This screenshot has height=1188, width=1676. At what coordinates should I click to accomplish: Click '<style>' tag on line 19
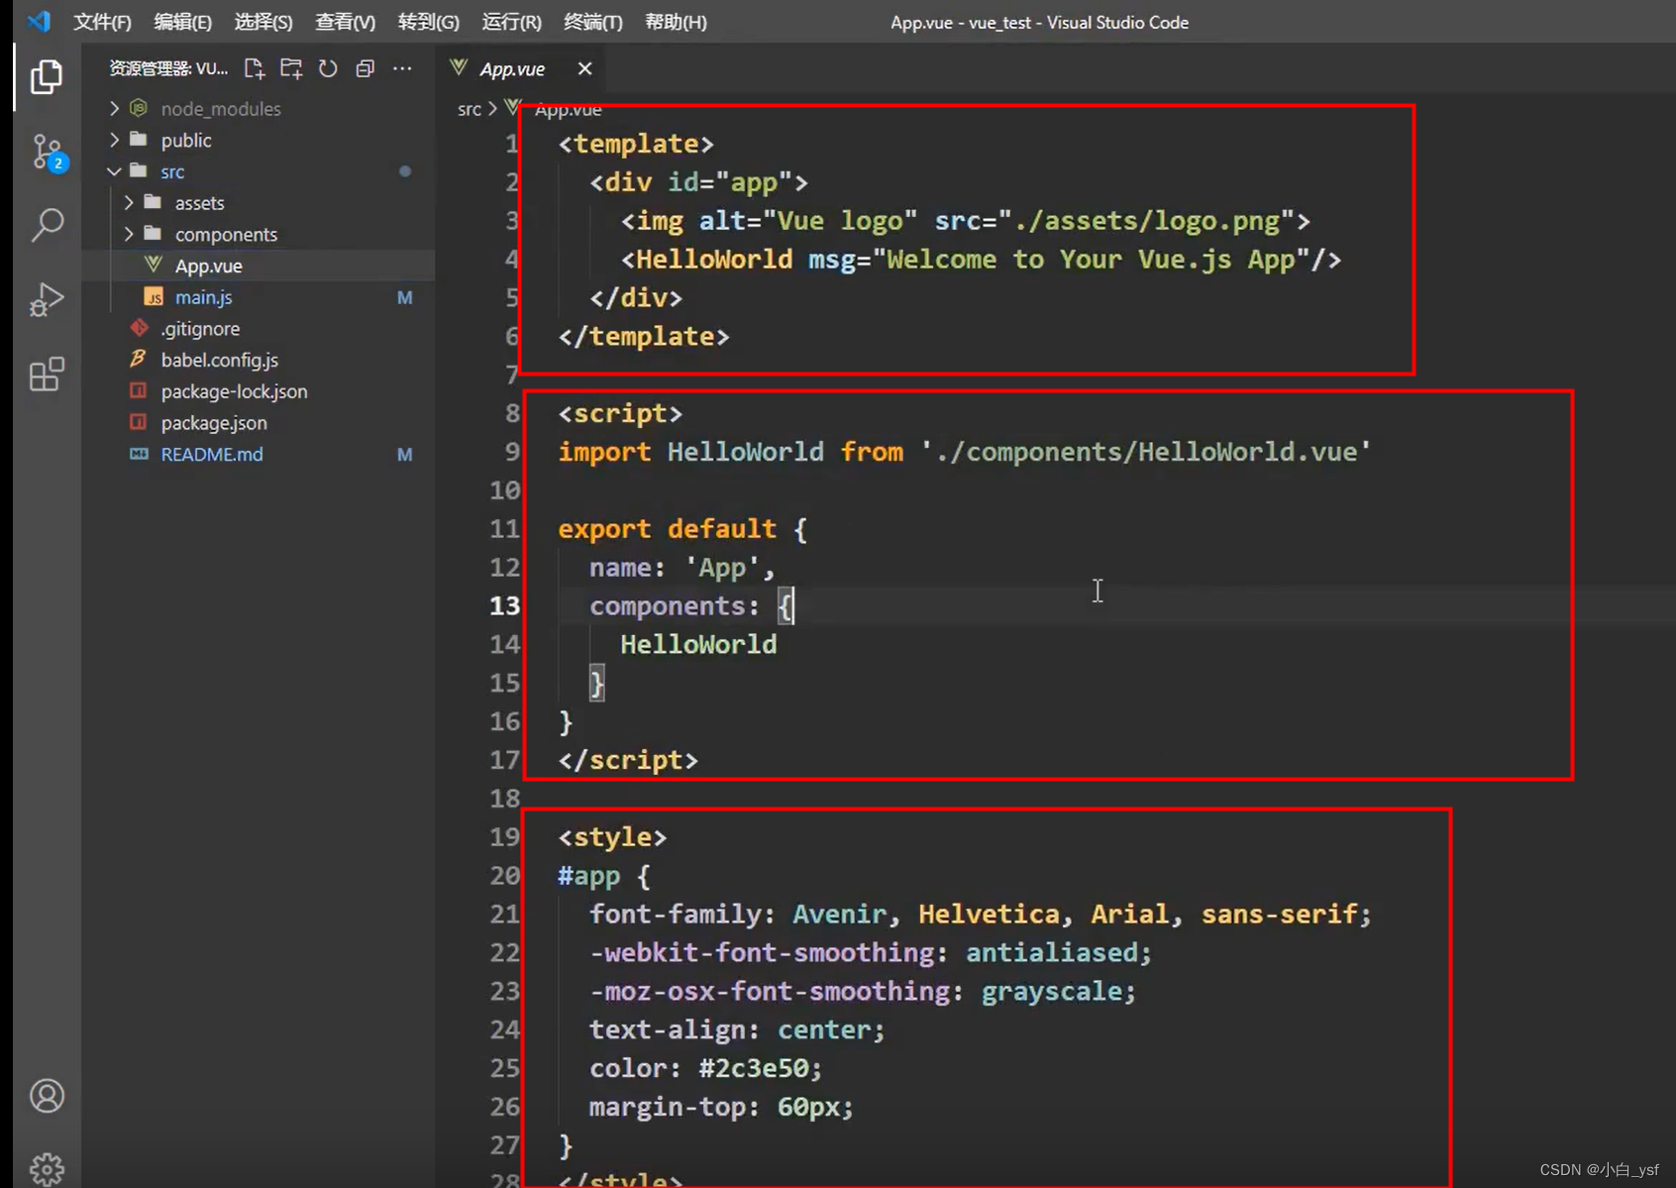click(612, 837)
